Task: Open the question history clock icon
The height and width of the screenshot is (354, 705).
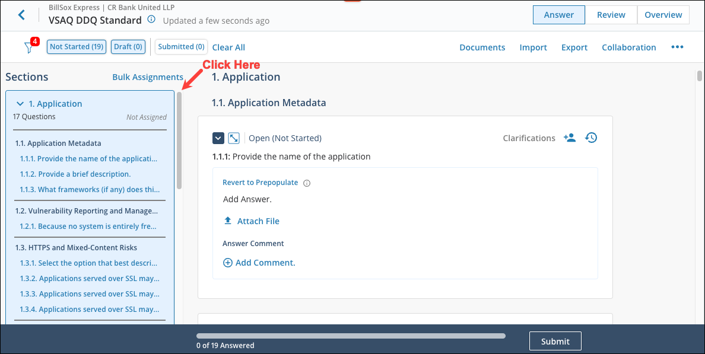Action: [x=590, y=138]
